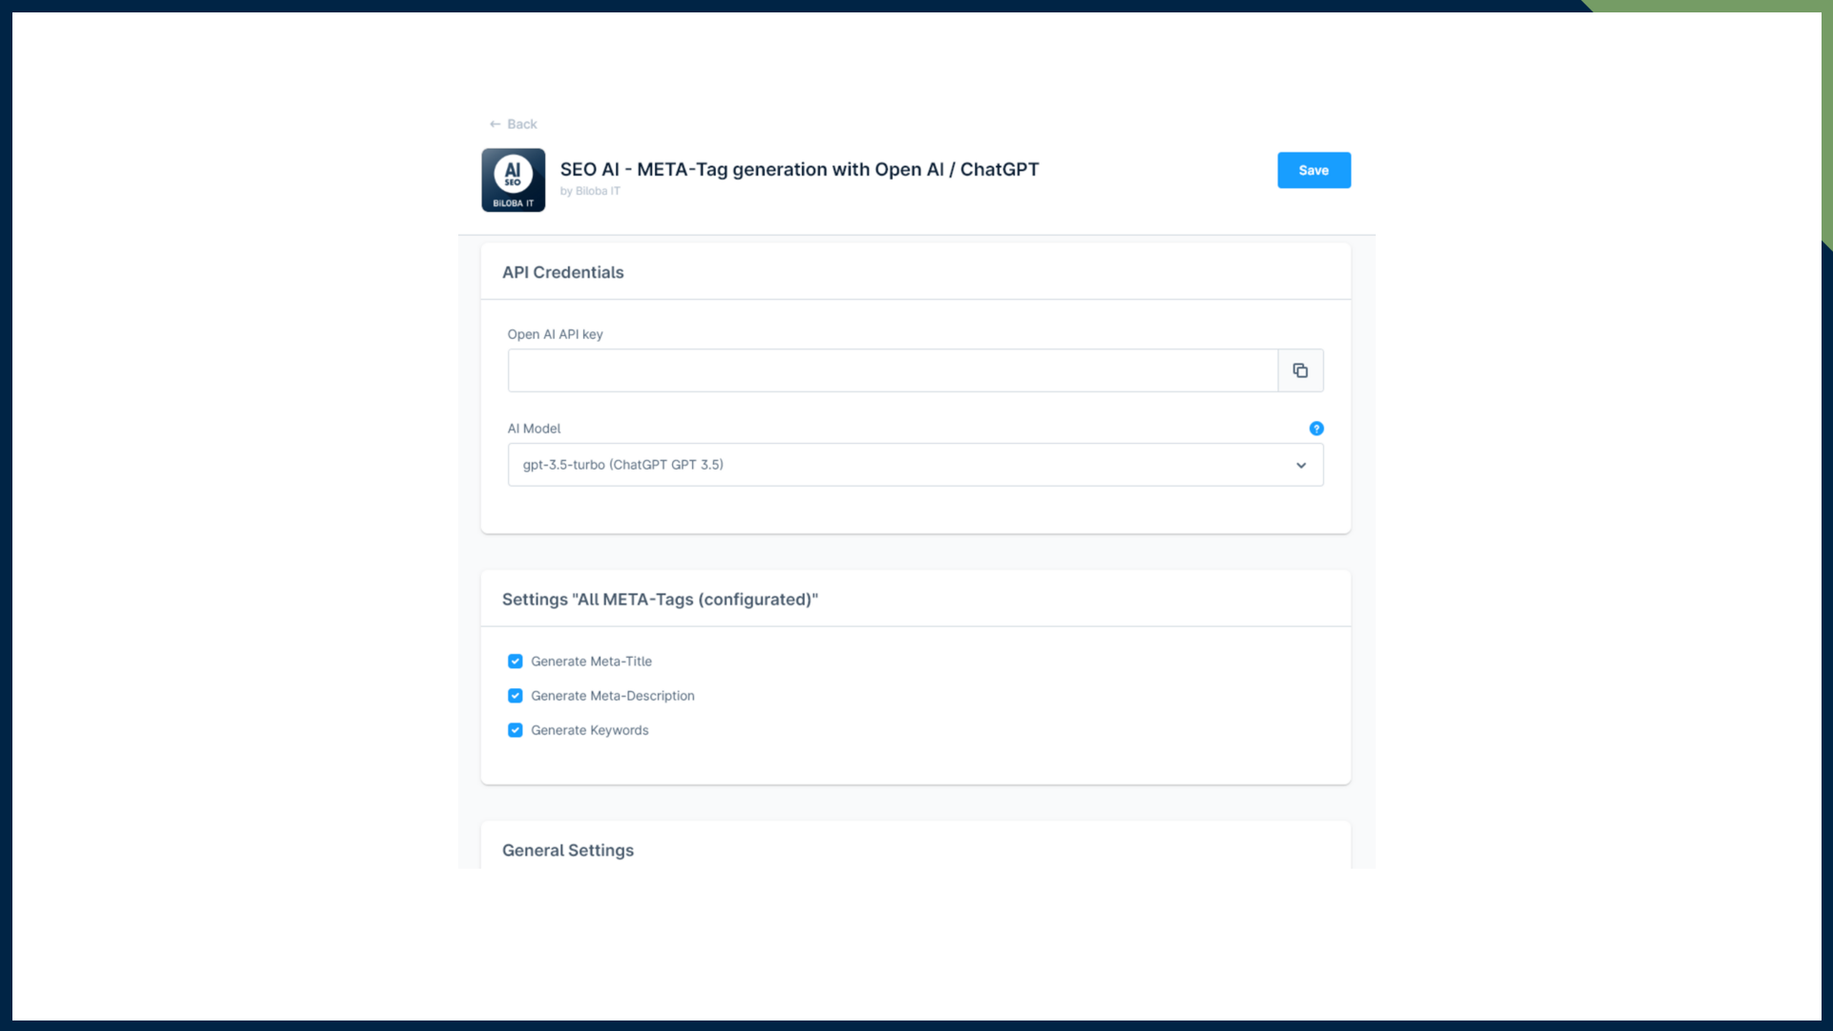The width and height of the screenshot is (1833, 1031).
Task: Click the SEO AI META-Tag generation title
Action: [799, 169]
